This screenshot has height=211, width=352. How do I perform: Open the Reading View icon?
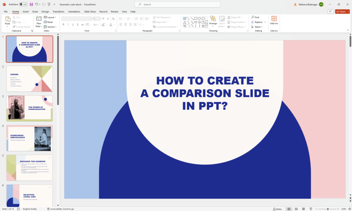click(x=304, y=209)
